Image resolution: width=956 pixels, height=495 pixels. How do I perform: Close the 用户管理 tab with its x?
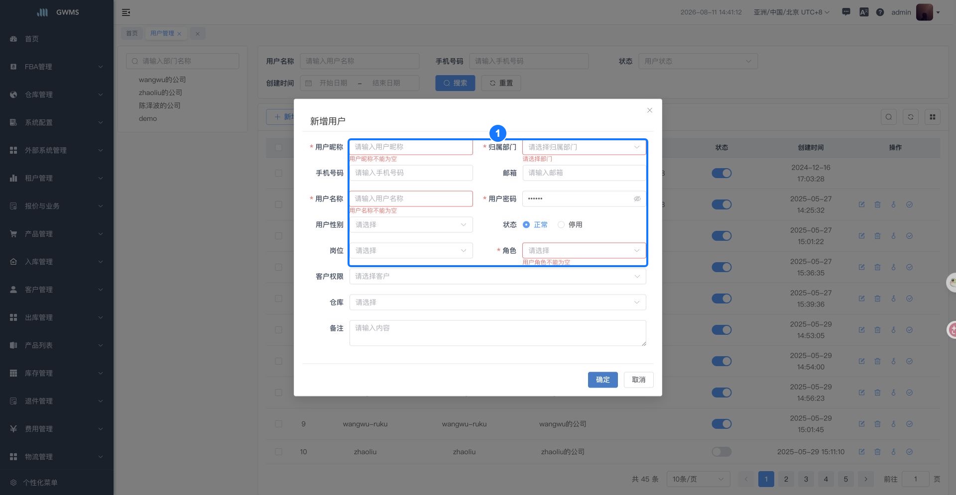(179, 34)
